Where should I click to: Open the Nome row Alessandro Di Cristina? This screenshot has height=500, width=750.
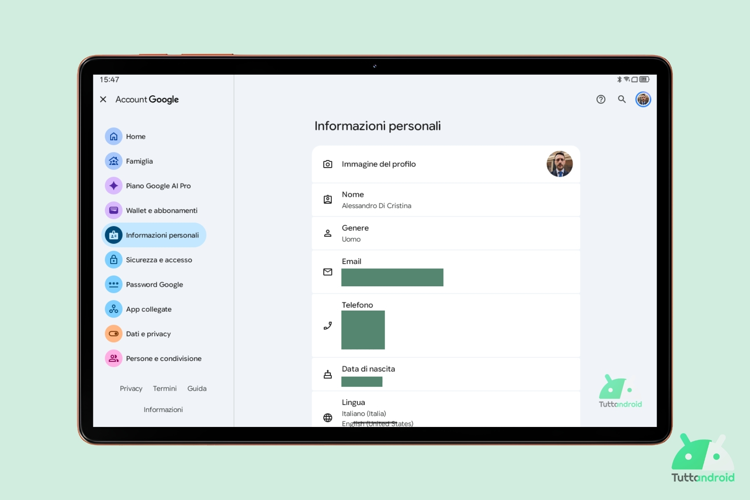click(446, 200)
